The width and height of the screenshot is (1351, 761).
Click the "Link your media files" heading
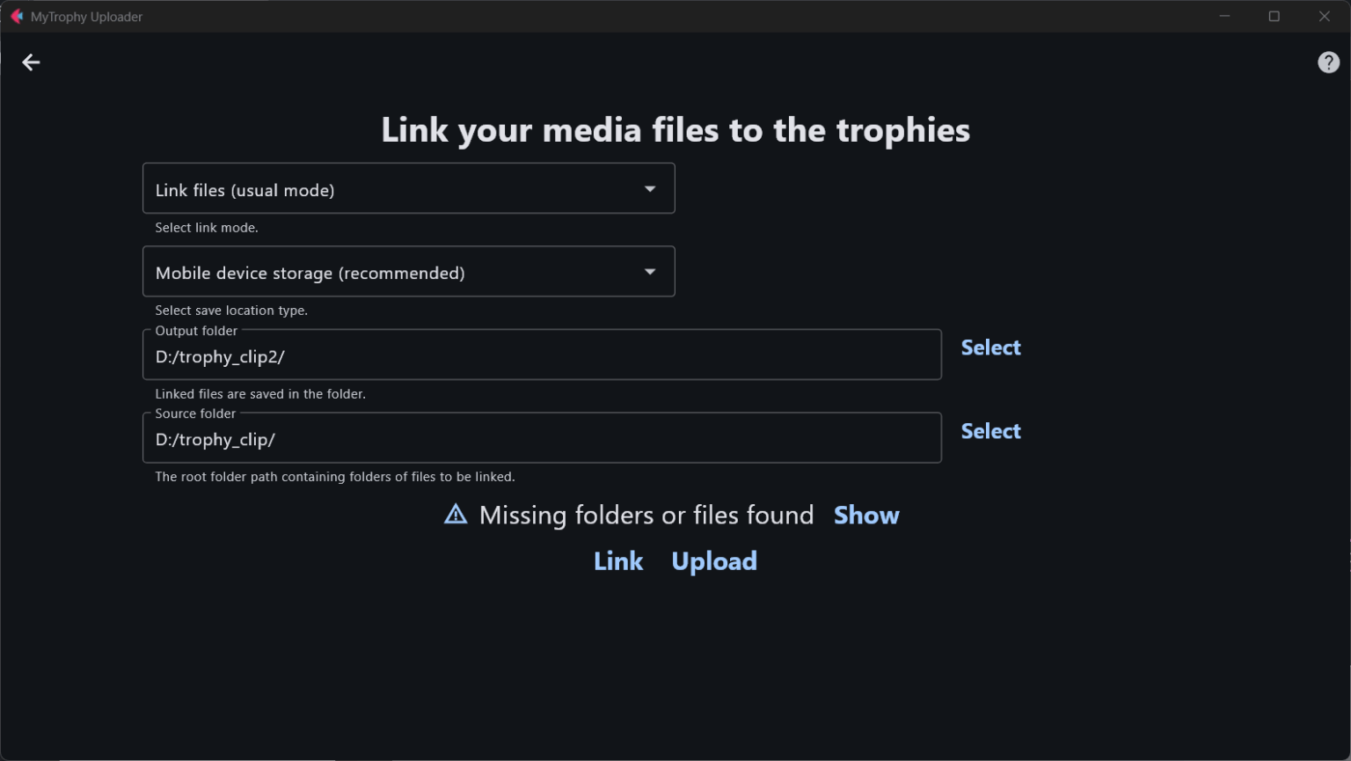point(675,130)
